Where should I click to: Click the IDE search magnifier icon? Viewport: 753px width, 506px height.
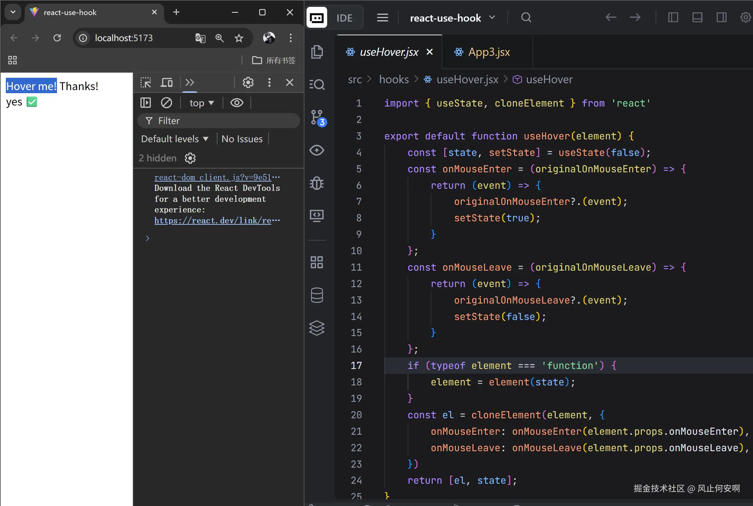[526, 17]
